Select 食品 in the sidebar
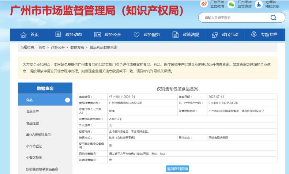289x174 pixels. [x=45, y=100]
